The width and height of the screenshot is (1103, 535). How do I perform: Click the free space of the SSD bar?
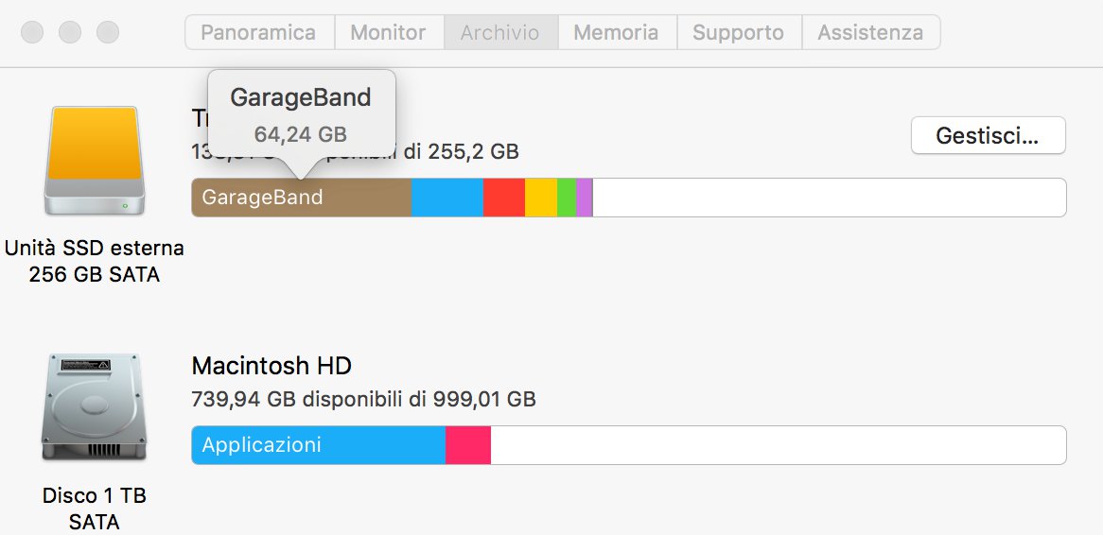(x=829, y=198)
